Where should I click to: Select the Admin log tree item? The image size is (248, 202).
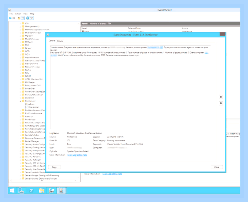(31, 104)
